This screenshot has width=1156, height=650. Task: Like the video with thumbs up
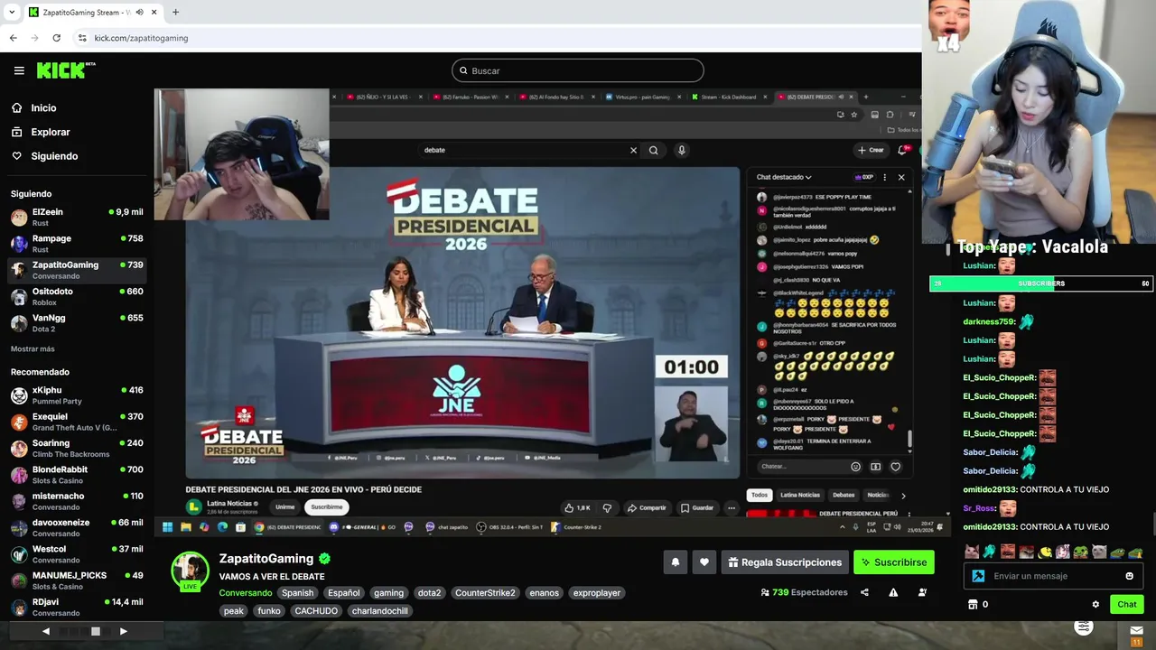coord(577,507)
